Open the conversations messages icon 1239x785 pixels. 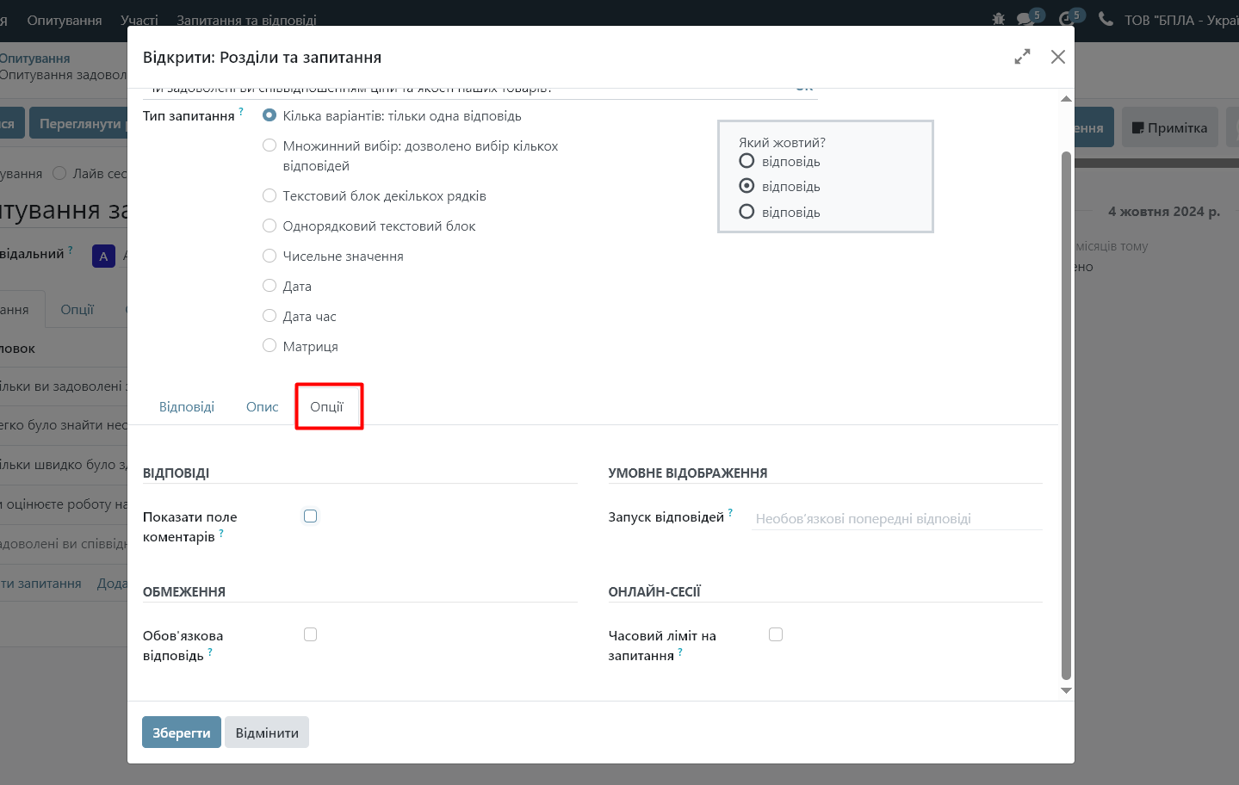tap(1025, 19)
